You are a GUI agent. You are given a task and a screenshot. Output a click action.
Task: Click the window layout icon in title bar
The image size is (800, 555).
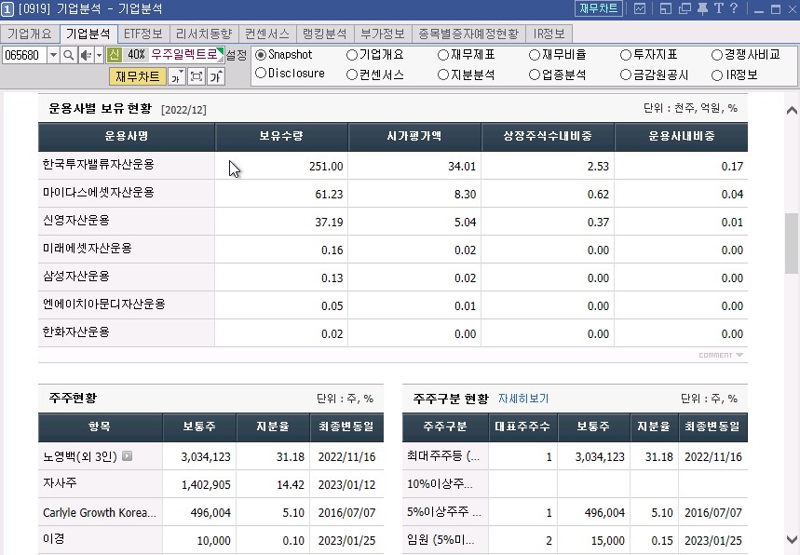coord(665,8)
